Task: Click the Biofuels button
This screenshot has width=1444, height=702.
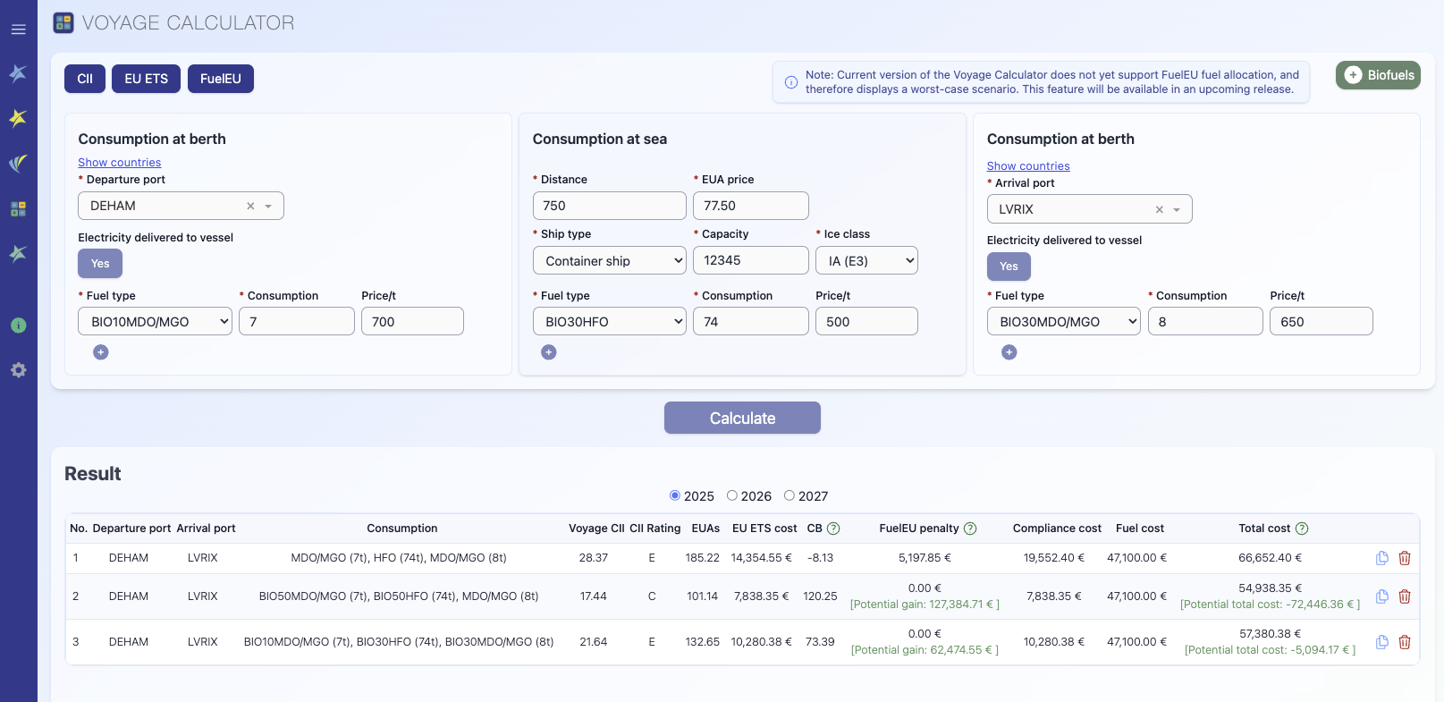Action: [1378, 75]
